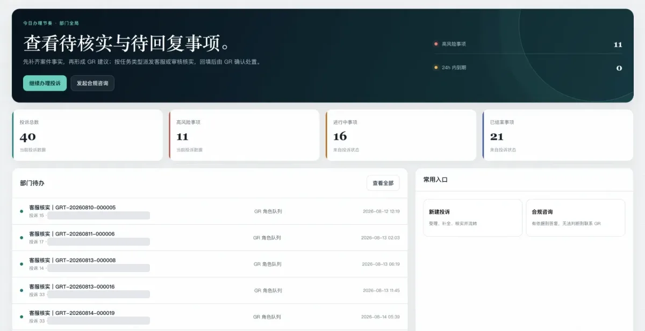This screenshot has height=331, width=645.
Task: Click the 投诉 15 subtitle text
Action: pos(37,215)
